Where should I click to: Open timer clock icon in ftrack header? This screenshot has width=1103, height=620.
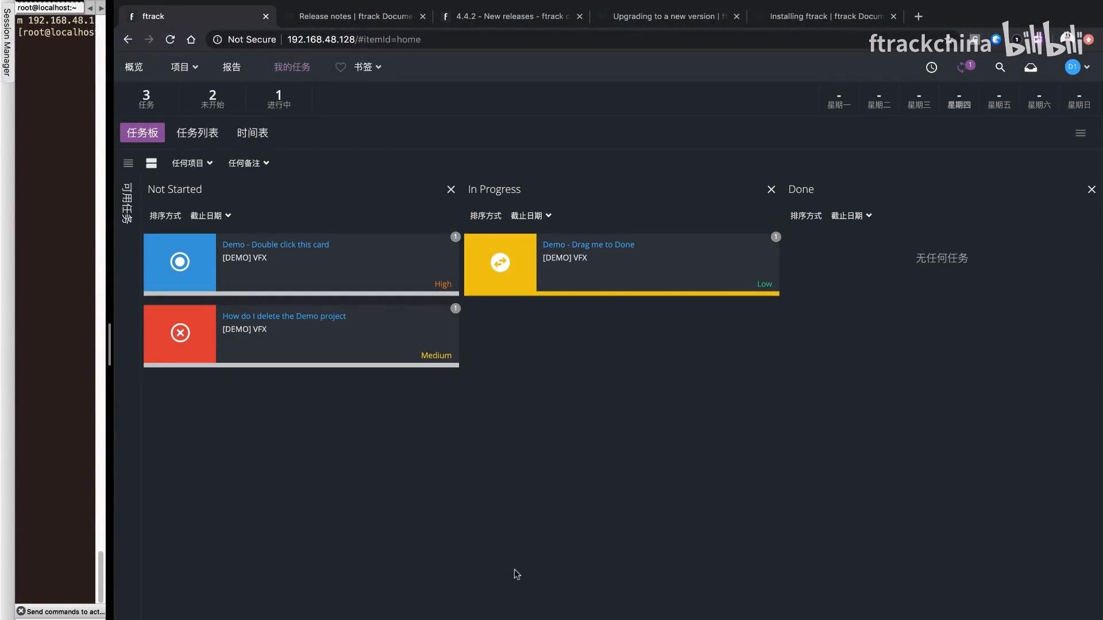[931, 67]
